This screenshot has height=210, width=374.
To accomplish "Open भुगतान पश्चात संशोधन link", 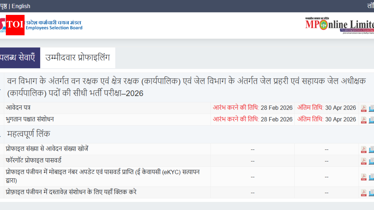I will (x=30, y=119).
